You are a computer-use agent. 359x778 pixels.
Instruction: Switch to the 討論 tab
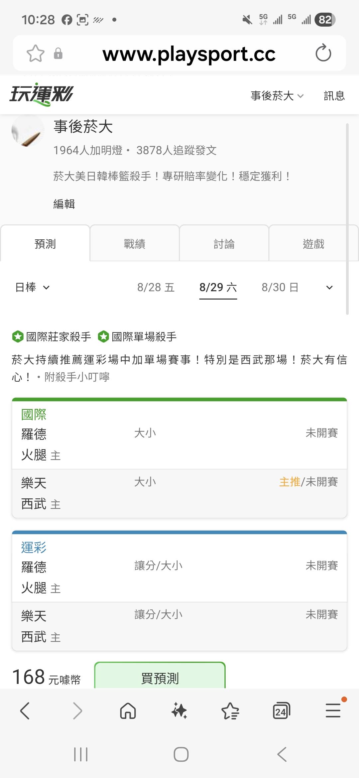[x=224, y=244]
